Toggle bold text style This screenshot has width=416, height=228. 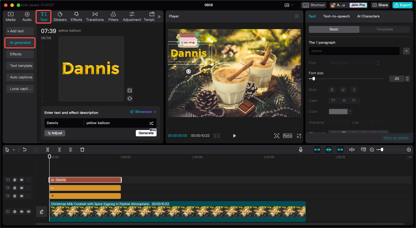pos(332,90)
